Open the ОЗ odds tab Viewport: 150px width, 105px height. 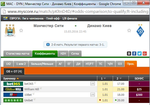click(120, 64)
